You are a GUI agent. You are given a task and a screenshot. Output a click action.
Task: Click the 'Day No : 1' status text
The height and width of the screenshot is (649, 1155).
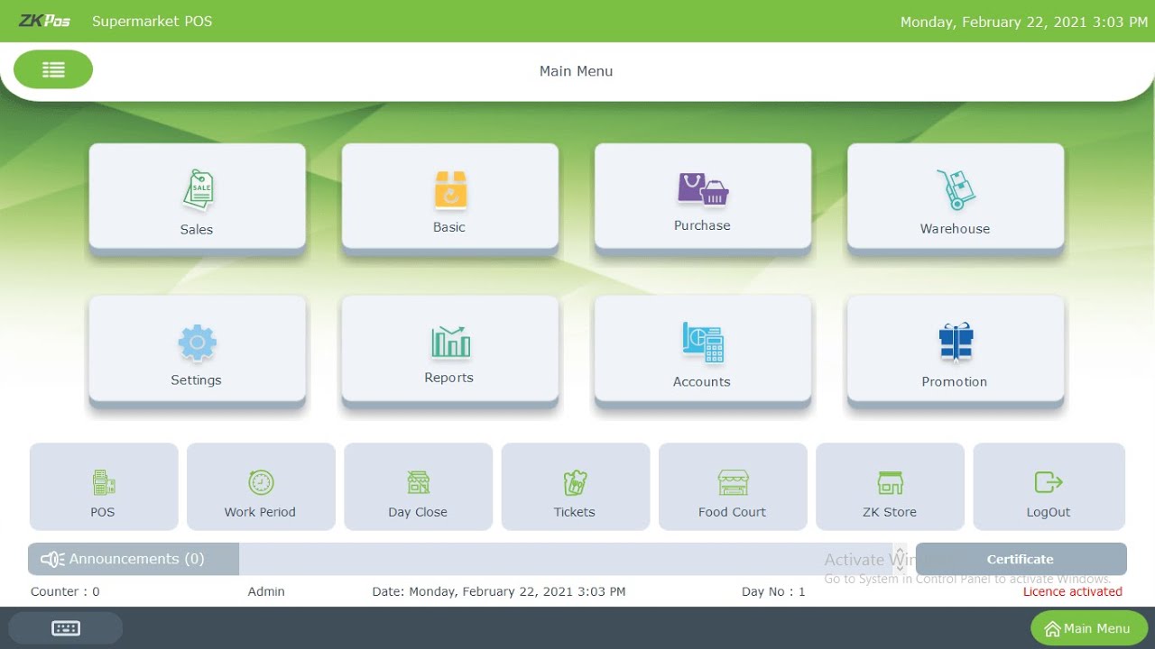[773, 591]
